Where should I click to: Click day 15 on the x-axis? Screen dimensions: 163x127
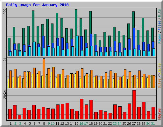tap(76, 124)
